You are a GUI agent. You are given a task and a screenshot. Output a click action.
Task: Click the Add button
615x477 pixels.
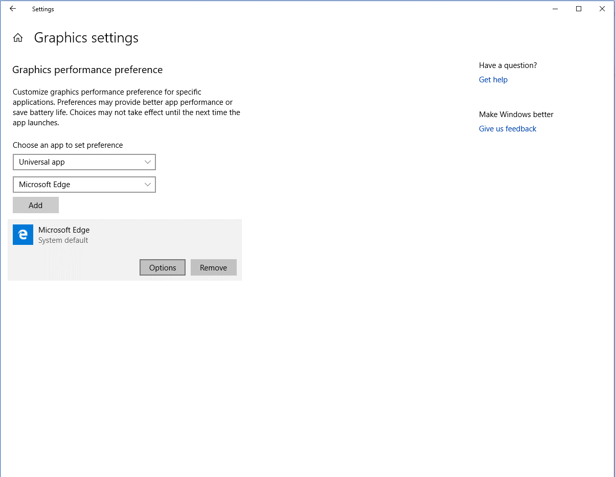point(36,205)
